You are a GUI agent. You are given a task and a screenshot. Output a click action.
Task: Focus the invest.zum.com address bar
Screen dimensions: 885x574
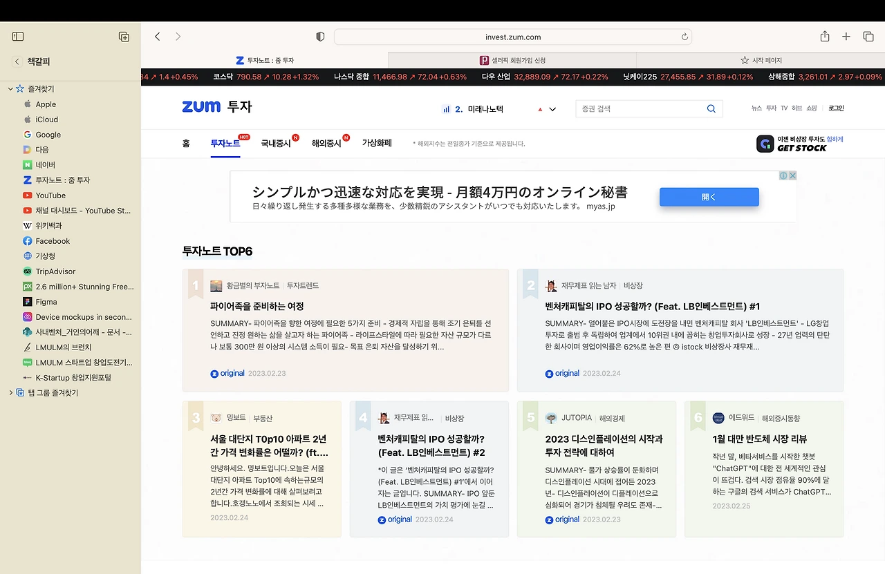(x=513, y=37)
